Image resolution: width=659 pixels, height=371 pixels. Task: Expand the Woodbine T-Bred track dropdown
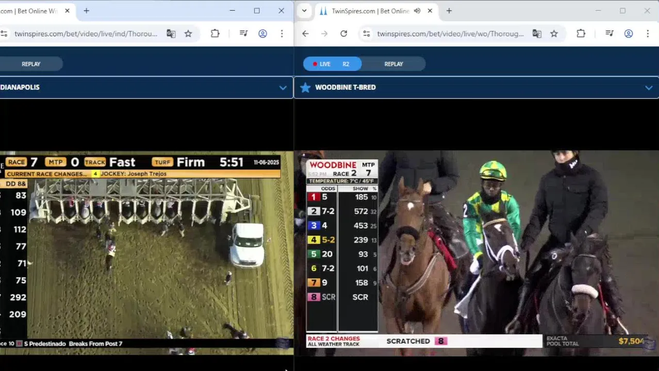pos(649,88)
